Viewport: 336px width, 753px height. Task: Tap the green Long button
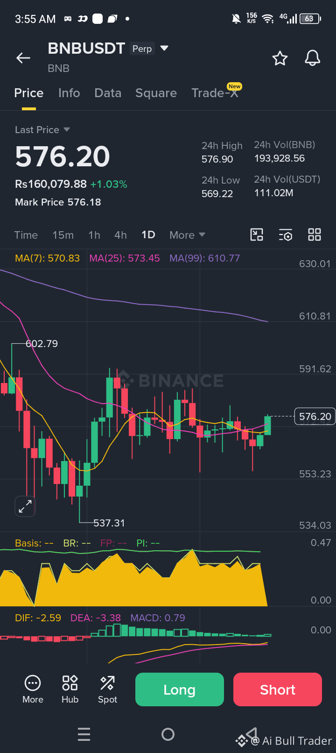pos(180,689)
